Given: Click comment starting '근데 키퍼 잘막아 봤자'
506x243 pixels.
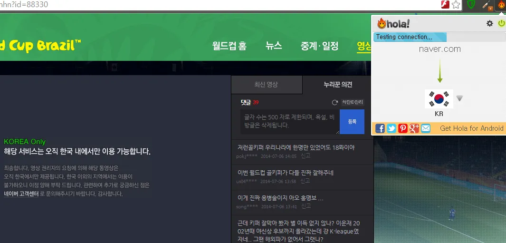Looking at the screenshot, I should point(298,231).
